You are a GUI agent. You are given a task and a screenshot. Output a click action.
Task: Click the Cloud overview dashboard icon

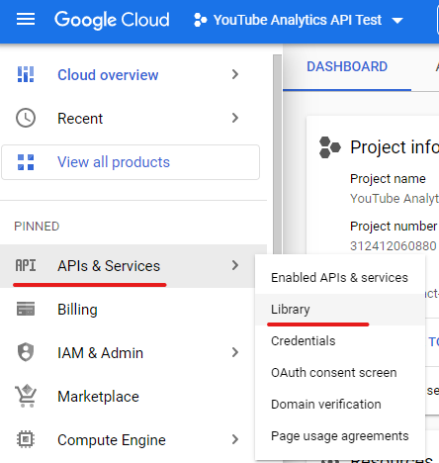point(26,74)
